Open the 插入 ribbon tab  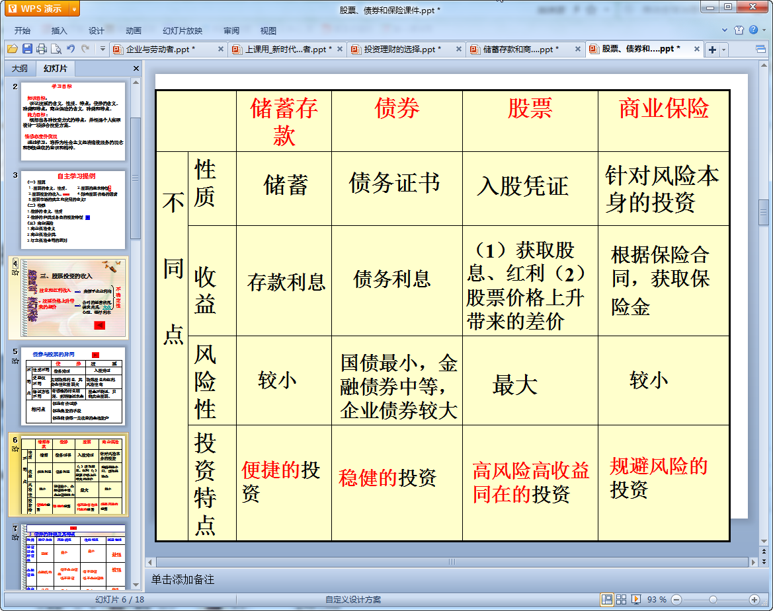[x=59, y=30]
